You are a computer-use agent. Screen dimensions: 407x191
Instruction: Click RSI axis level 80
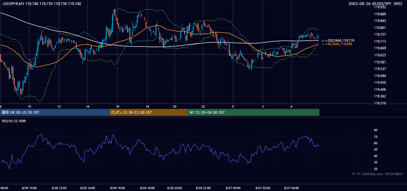pos(375,130)
